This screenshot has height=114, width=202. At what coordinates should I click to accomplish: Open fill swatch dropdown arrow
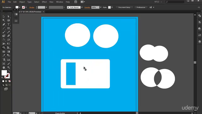20,7
